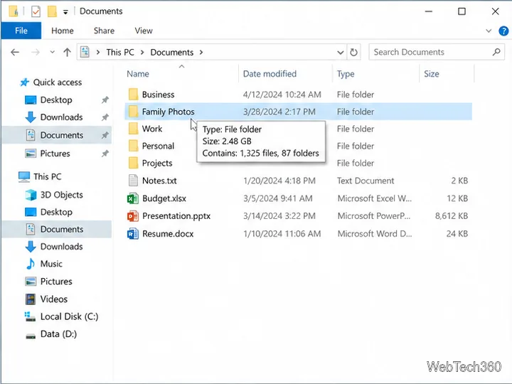512x384 pixels.
Task: Sort by the Name column header
Action: click(138, 74)
